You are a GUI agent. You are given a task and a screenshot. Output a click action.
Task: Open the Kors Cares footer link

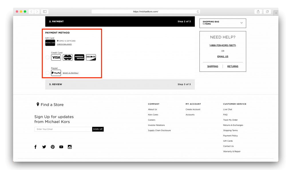(x=153, y=115)
